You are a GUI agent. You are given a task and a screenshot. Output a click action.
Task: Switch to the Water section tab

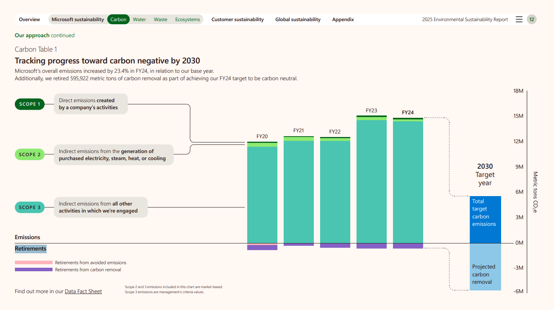[x=139, y=20]
